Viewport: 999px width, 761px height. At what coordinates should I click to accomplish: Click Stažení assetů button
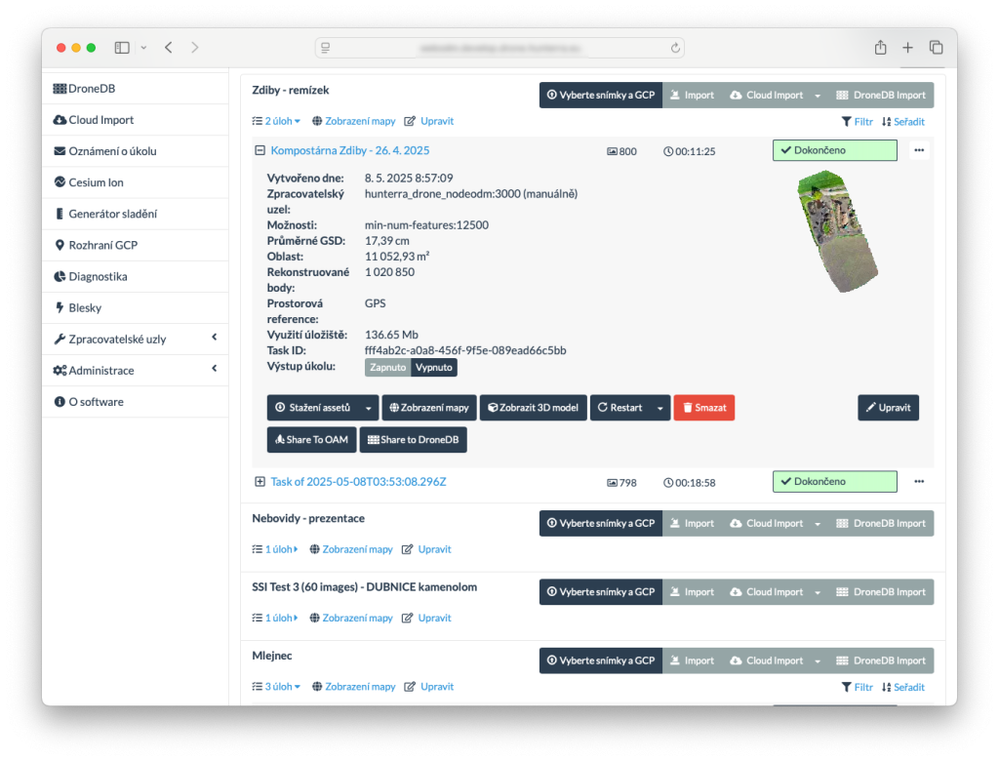coord(313,408)
